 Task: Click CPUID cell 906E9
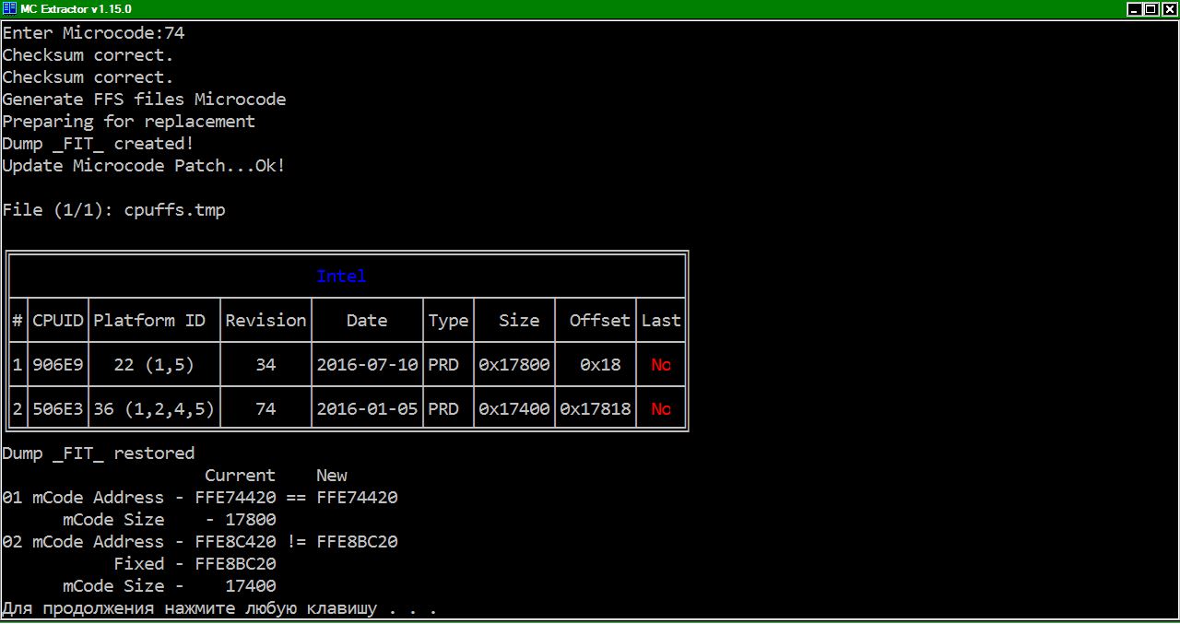[58, 365]
